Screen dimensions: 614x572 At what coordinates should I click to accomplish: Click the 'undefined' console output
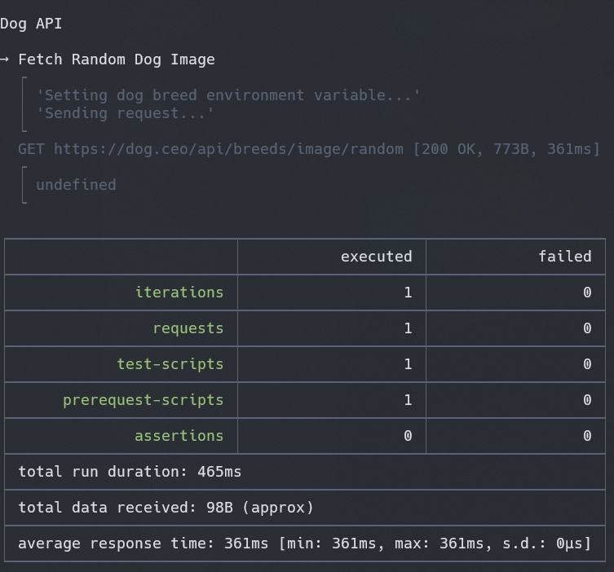[77, 185]
